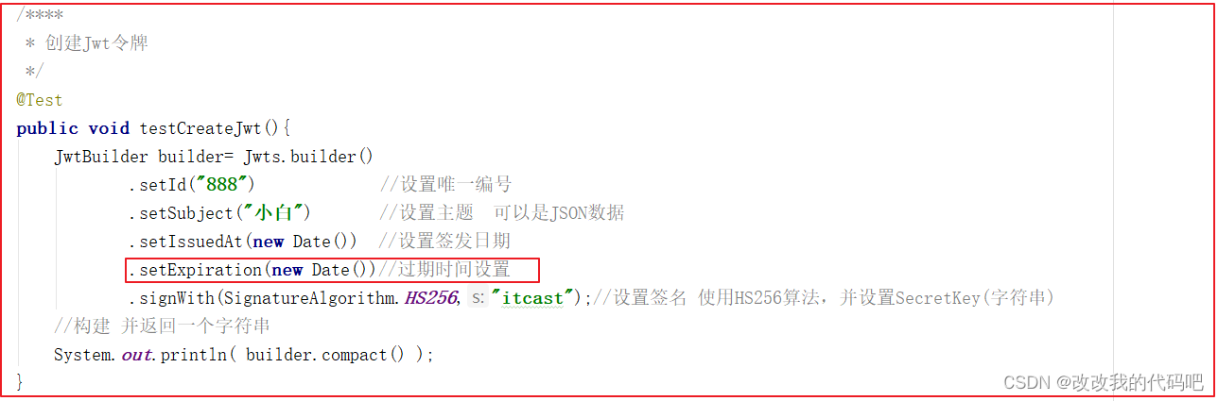
Task: Click the "888" string literal
Action: 221,184
